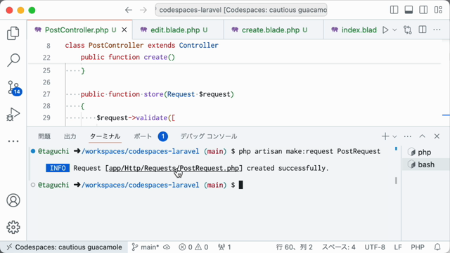Toggle the bottom panel layout button
450x253 pixels.
[409, 10]
